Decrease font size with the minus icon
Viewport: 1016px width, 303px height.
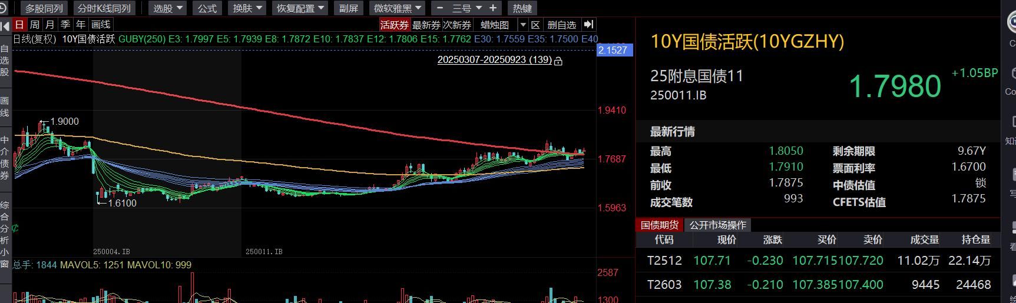(439, 8)
